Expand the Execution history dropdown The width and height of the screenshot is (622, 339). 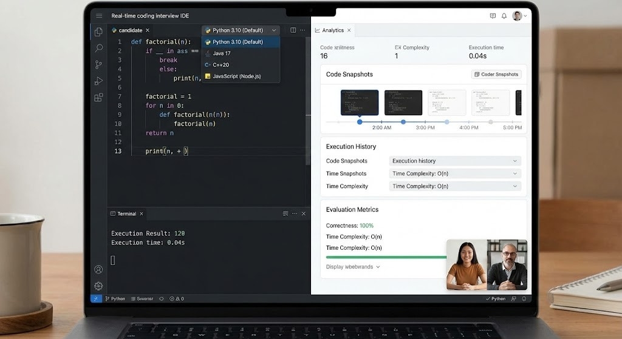(x=455, y=161)
